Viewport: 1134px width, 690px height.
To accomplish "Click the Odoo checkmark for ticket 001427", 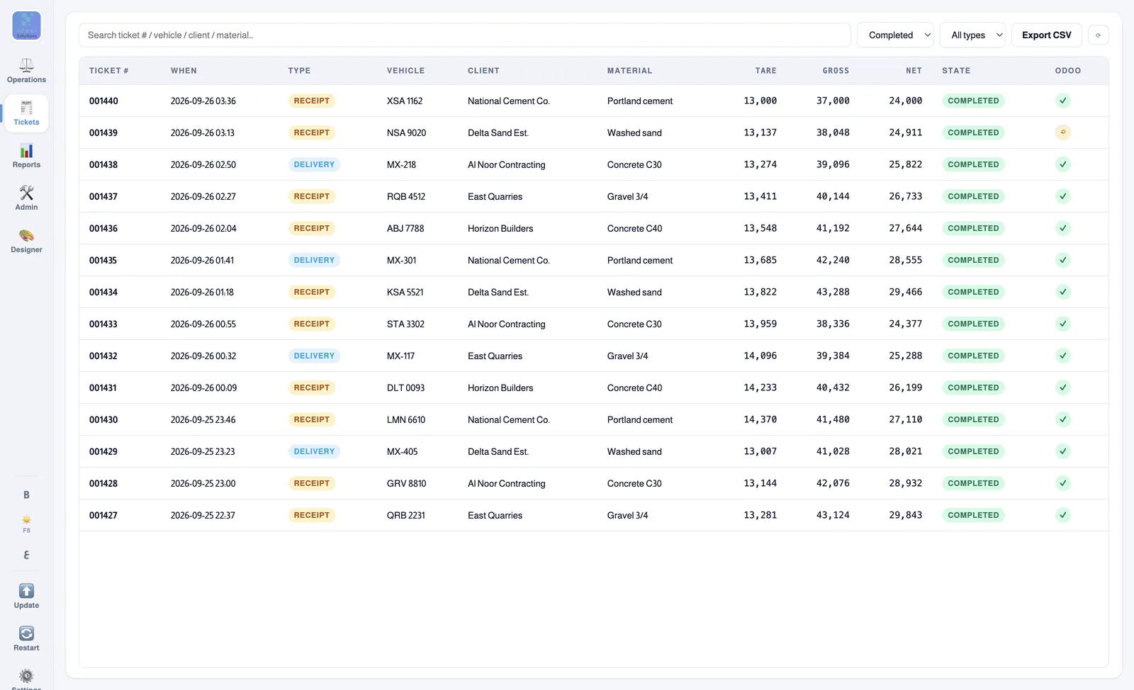I will (1062, 515).
